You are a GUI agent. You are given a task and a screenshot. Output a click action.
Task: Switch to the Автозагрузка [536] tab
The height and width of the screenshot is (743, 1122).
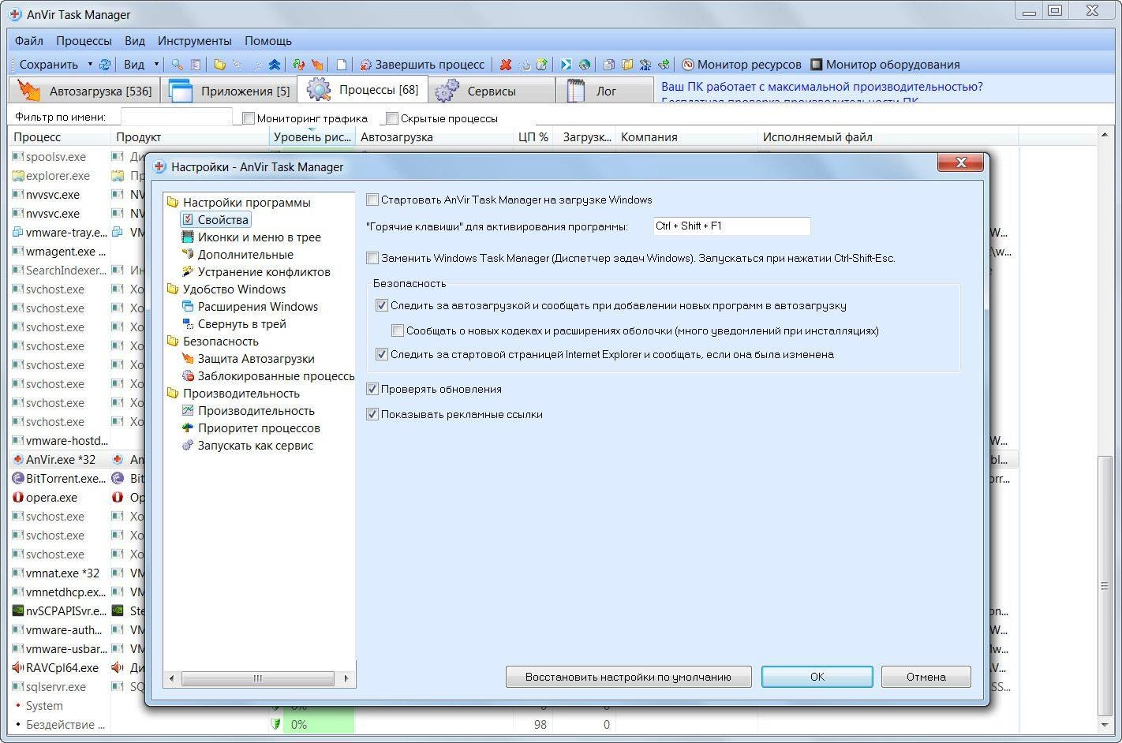click(x=85, y=91)
